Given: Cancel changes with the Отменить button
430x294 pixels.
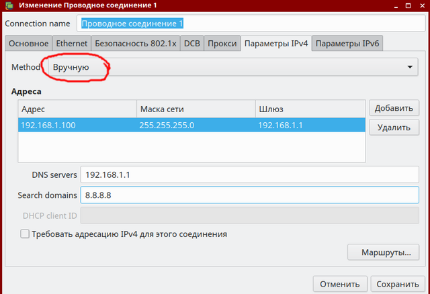Looking at the screenshot, I should click(340, 284).
